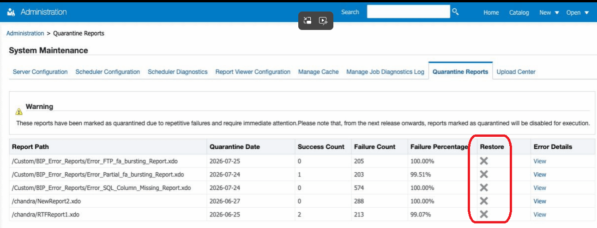Restore the /chandra/NewReport2.xdo report
This screenshot has height=228, width=597.
pyautogui.click(x=484, y=201)
